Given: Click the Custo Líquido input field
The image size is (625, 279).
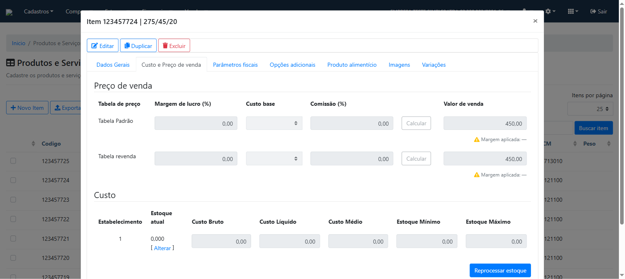Looking at the screenshot, I should pos(290,241).
